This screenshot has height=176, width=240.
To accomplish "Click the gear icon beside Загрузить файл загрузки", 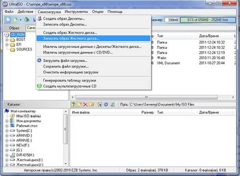I will pyautogui.click(x=39, y=60).
